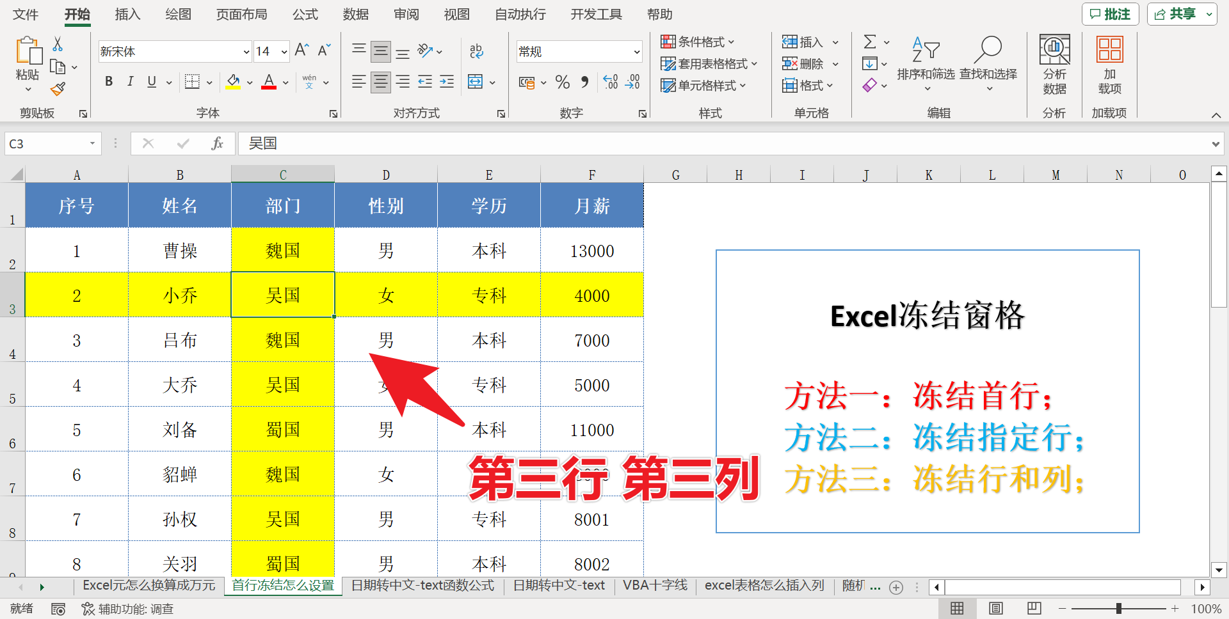
Task: Click the 共享 (Share) button
Action: (x=1182, y=14)
